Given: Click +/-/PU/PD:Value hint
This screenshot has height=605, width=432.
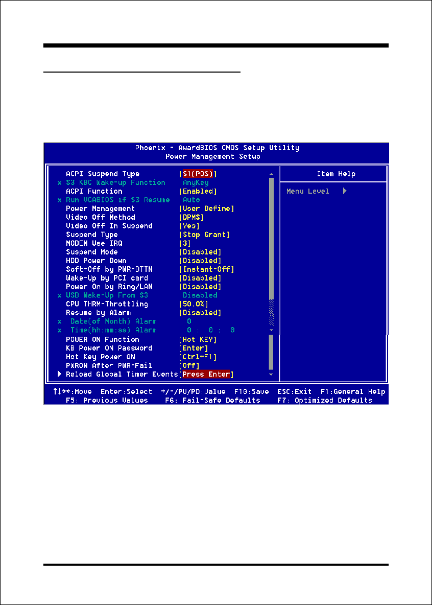Looking at the screenshot, I should pyautogui.click(x=193, y=391).
